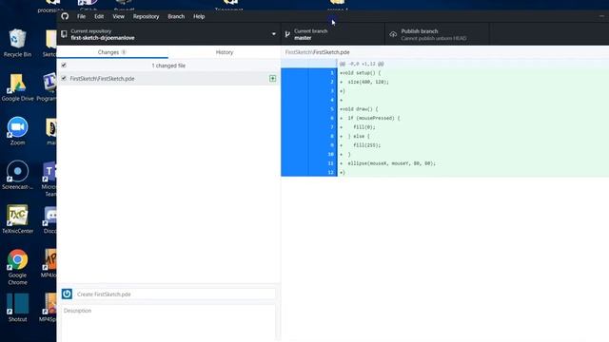Uncheck the FirstSketch.pde file checkbox

[64, 78]
